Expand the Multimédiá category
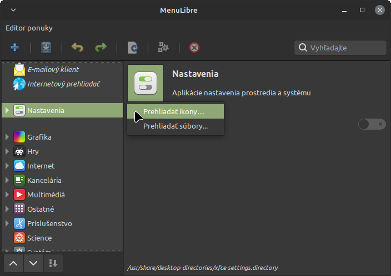This screenshot has width=391, height=276. [7, 195]
